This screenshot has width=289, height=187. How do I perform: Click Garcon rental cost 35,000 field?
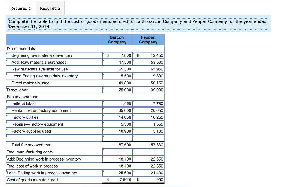[117, 110]
